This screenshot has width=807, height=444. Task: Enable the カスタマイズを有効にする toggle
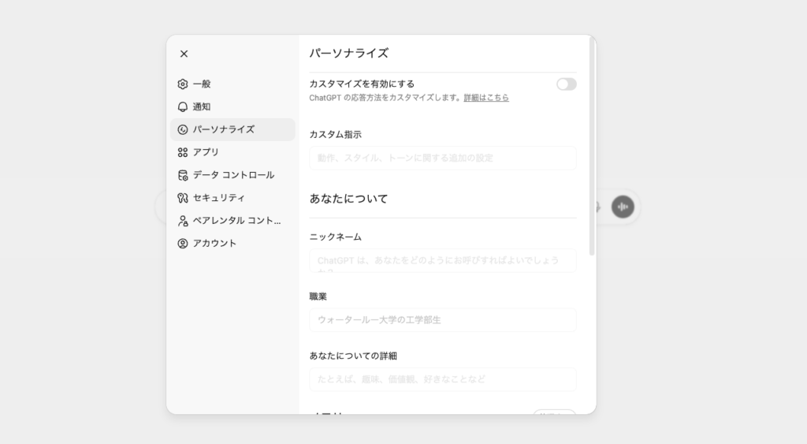[566, 84]
